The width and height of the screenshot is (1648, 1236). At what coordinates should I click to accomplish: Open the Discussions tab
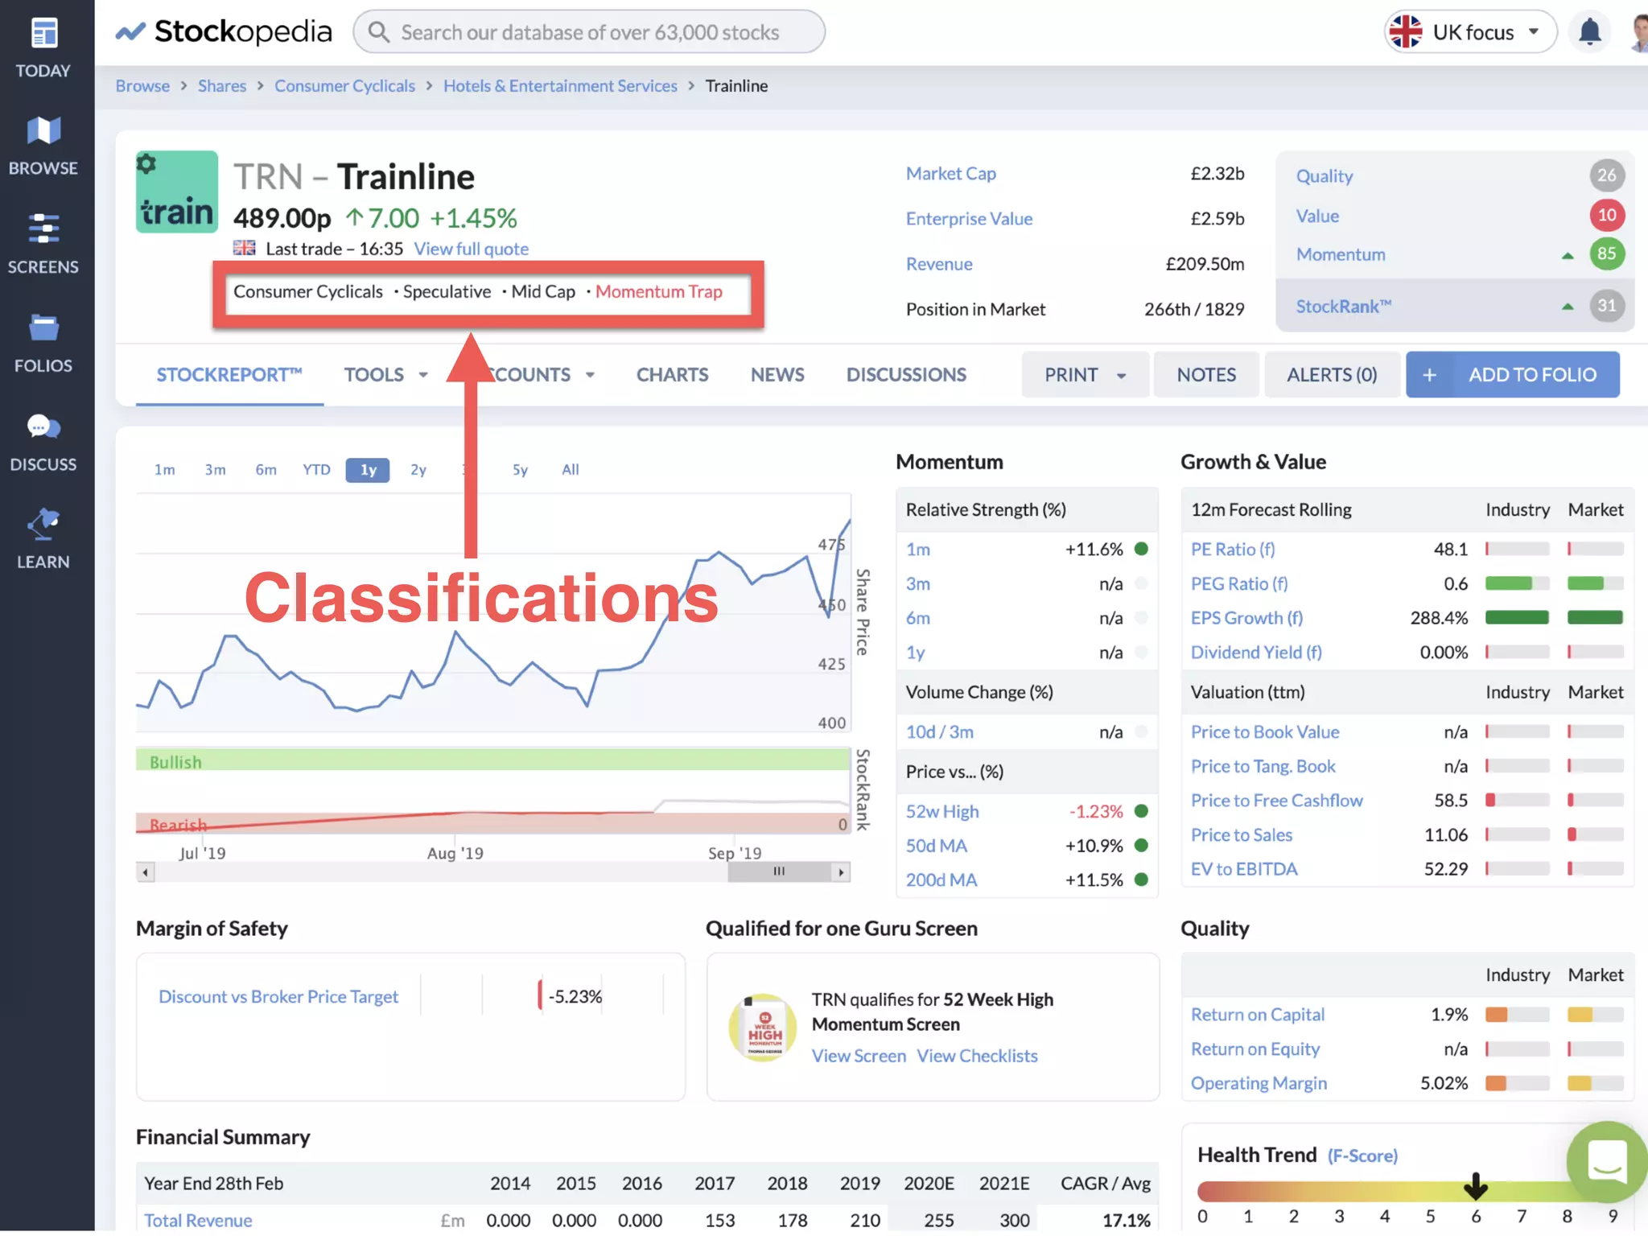905,375
